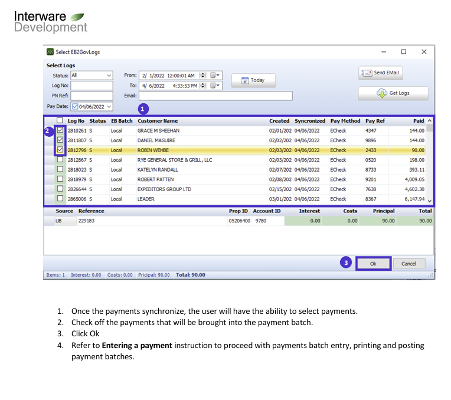This screenshot has height=400, width=451.
Task: Click the Email input field
Action: [215, 96]
